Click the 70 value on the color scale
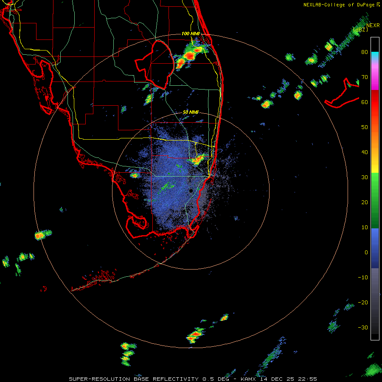 pyautogui.click(x=365, y=77)
